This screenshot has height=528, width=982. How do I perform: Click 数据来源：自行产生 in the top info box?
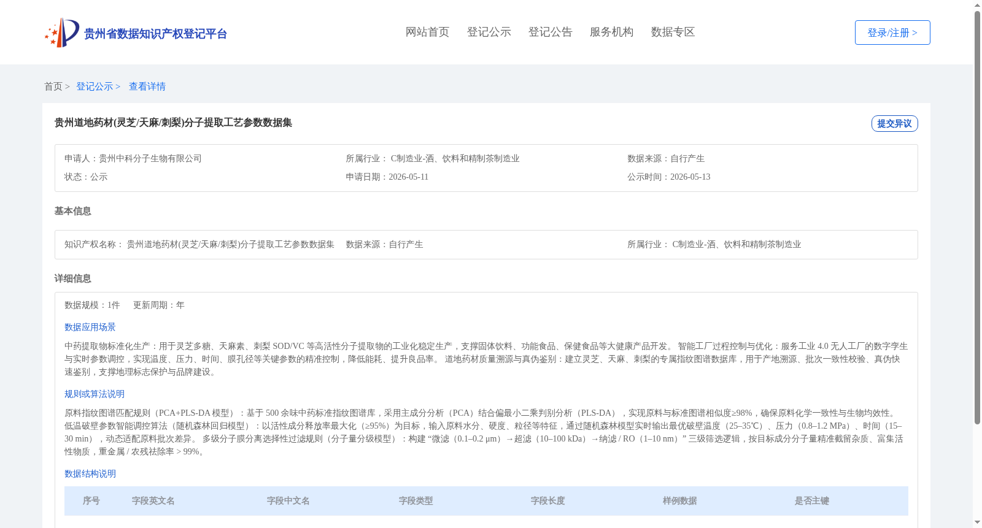coord(666,158)
